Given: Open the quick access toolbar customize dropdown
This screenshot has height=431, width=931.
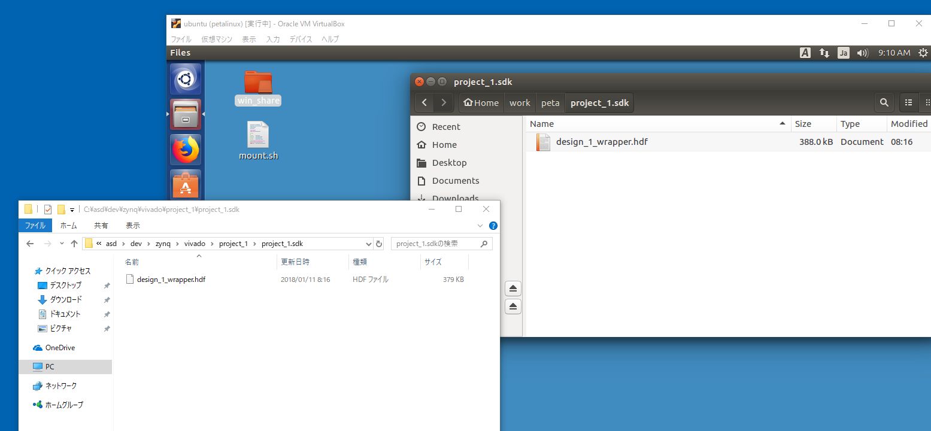Looking at the screenshot, I should click(71, 209).
